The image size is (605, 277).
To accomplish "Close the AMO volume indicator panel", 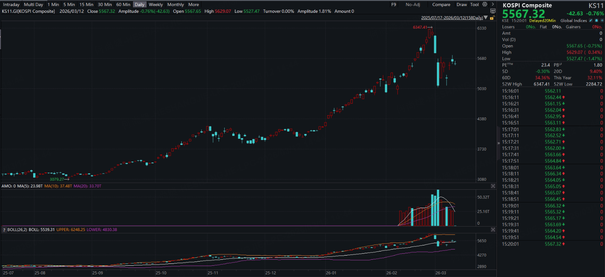I will pos(493,186).
